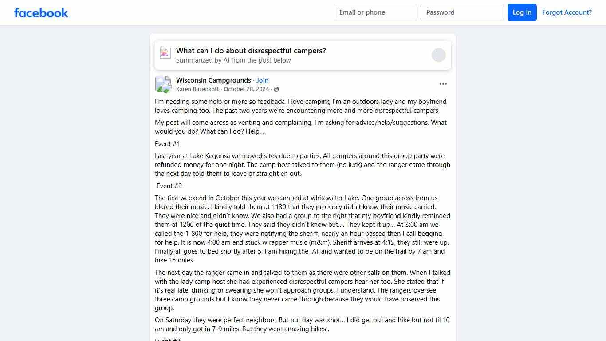Click into the Password field
The width and height of the screenshot is (606, 341).
pyautogui.click(x=462, y=12)
